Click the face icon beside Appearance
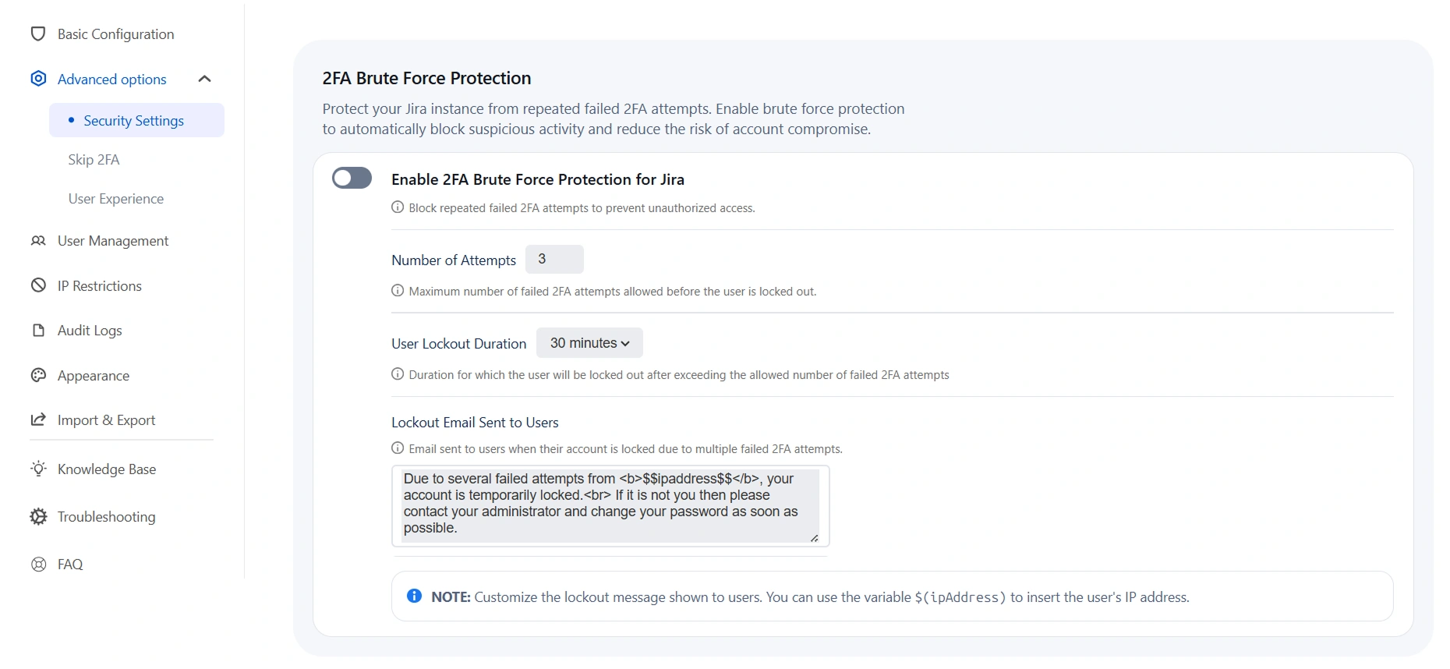The height and width of the screenshot is (669, 1450). (37, 375)
